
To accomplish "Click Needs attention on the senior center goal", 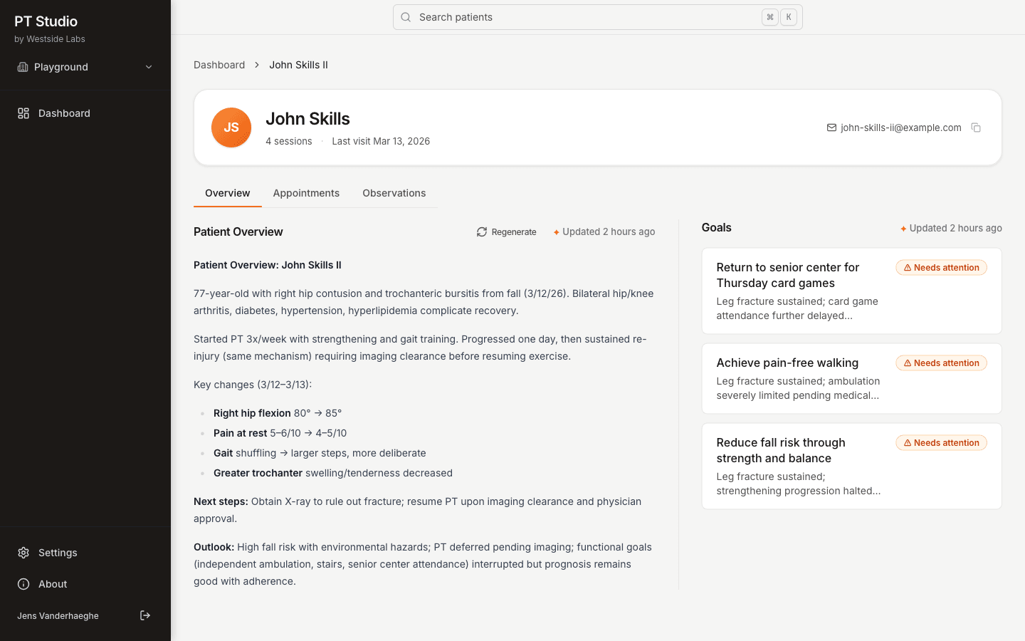I will point(941,267).
